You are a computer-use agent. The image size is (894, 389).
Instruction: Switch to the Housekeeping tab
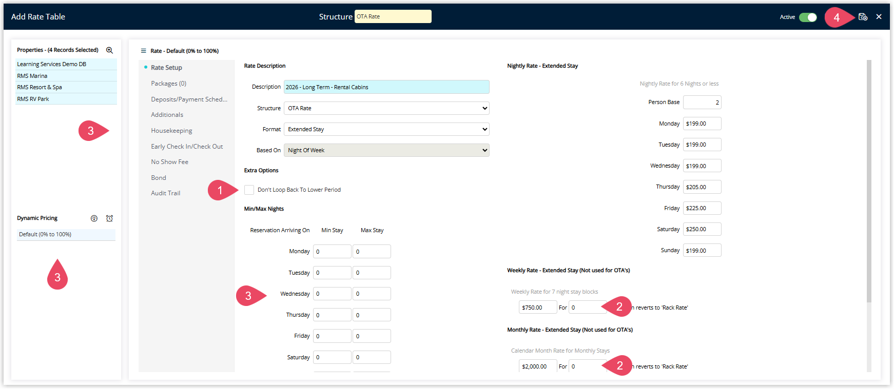171,131
